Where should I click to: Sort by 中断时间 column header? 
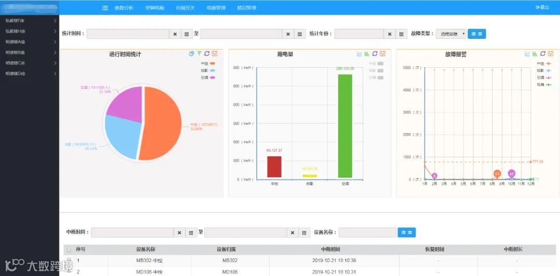coord(330,250)
